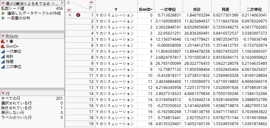The width and height of the screenshot is (270, 128).
Task: Select 二次単位 in the columns list
Action: [x=14, y=66]
